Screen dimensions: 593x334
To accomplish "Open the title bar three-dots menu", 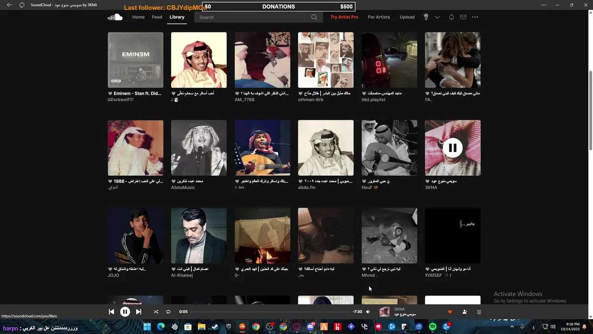I will pos(543,5).
